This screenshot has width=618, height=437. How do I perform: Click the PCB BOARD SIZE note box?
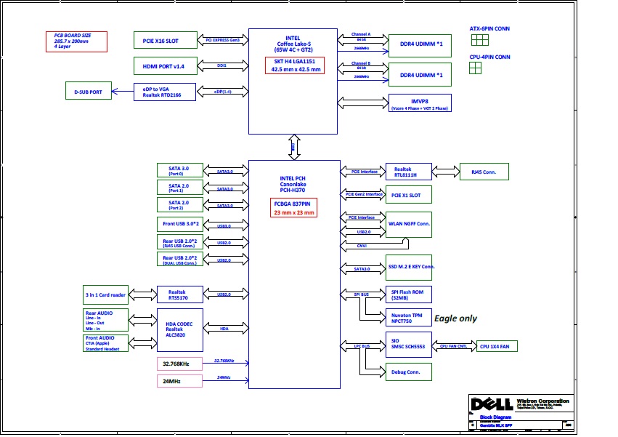pos(76,41)
